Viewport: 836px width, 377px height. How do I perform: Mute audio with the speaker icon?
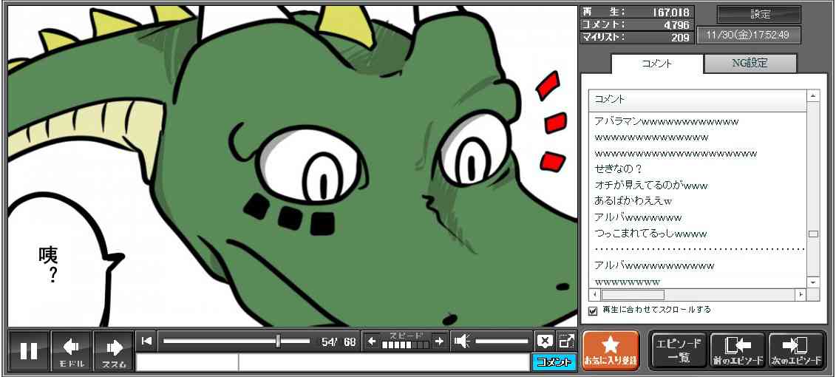(462, 341)
